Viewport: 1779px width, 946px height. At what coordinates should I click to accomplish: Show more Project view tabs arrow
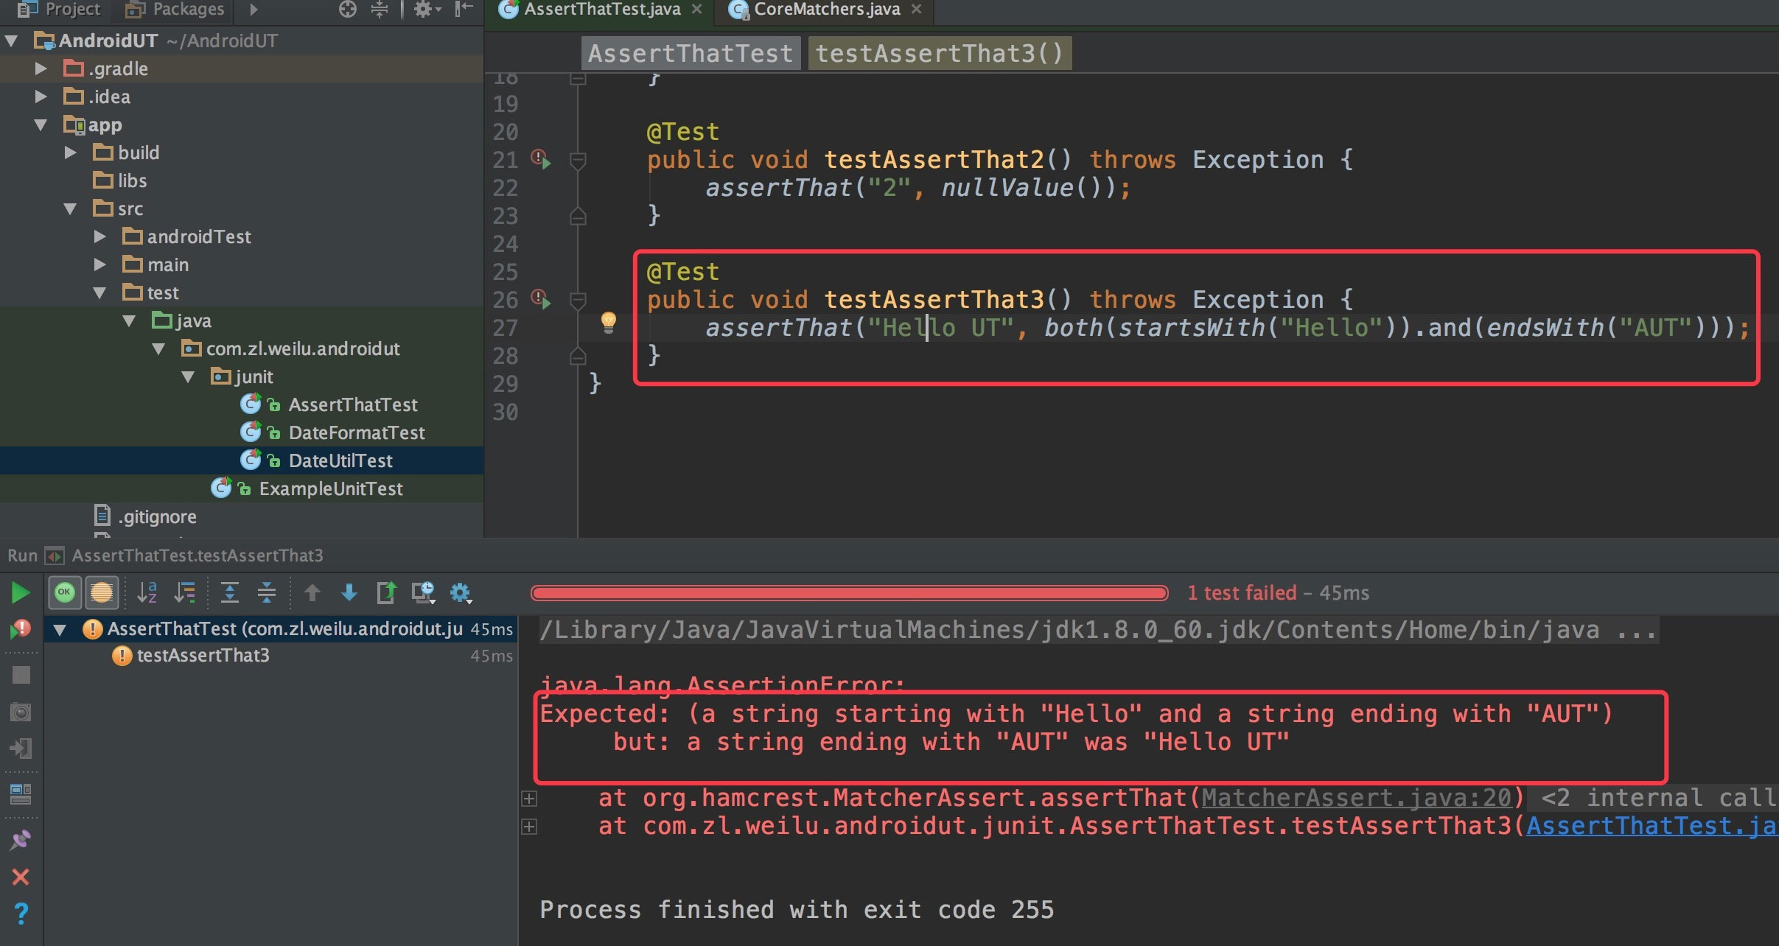click(254, 10)
